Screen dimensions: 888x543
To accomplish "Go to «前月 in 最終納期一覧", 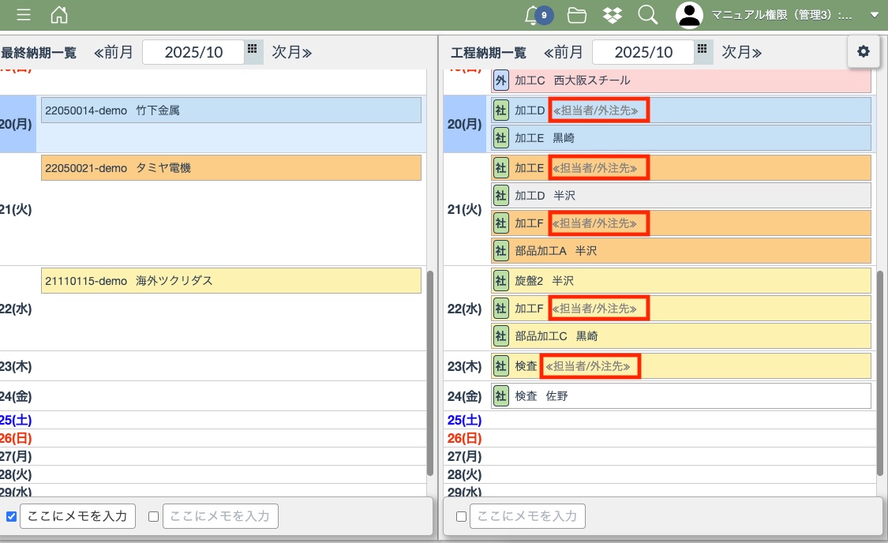I will (x=114, y=53).
